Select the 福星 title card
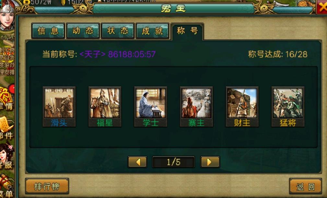327x198 pixels. click(x=105, y=107)
